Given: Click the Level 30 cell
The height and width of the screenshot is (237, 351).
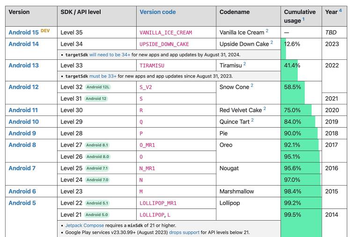Looking at the screenshot, I should coord(97,110).
